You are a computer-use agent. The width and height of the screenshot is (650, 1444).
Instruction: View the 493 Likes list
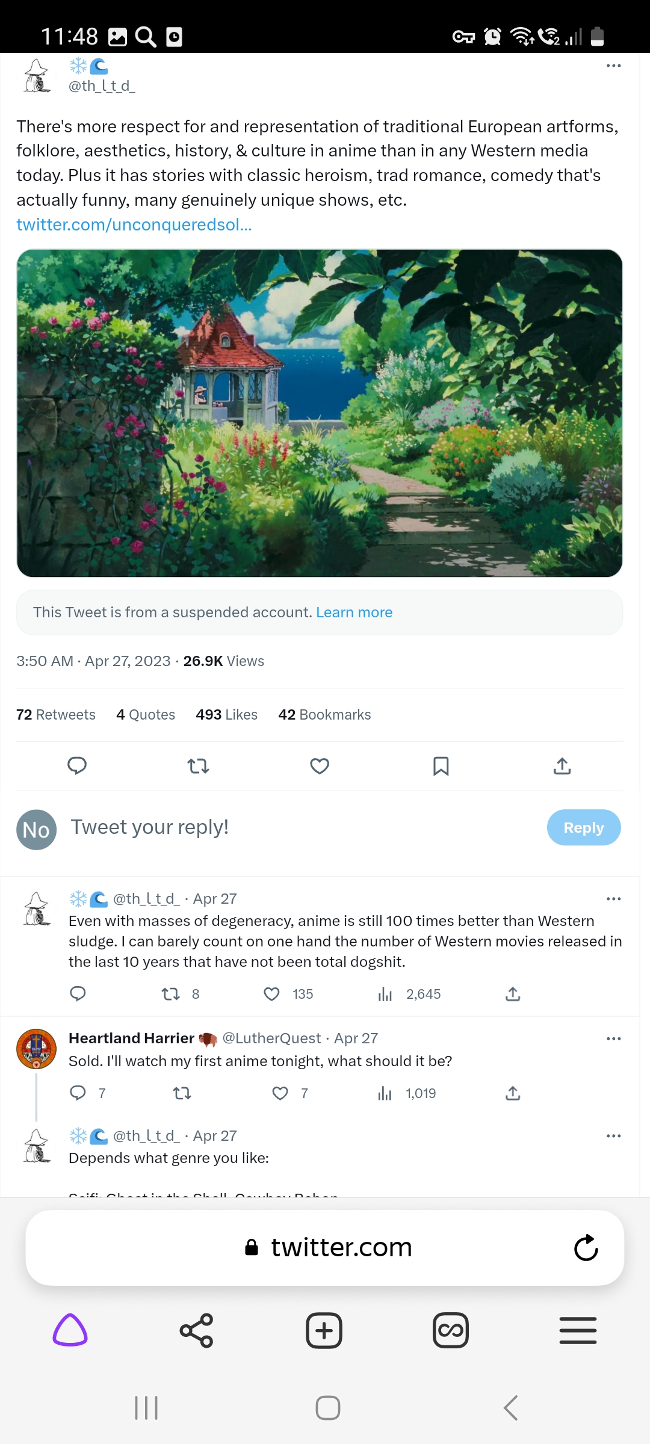click(x=226, y=715)
